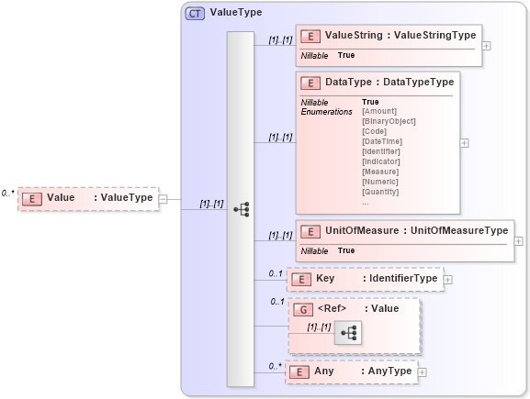This screenshot has width=530, height=399.
Task: Click the [Identifier] enumeration value
Action: 381,152
